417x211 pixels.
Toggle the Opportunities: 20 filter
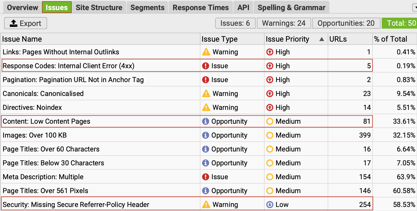pos(346,23)
